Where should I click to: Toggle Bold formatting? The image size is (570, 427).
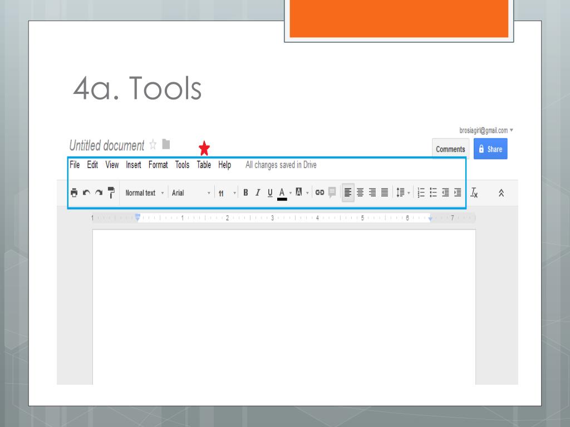click(245, 193)
